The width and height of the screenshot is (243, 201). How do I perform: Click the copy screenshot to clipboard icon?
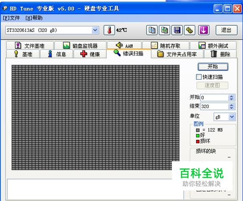pyautogui.click(x=164, y=30)
